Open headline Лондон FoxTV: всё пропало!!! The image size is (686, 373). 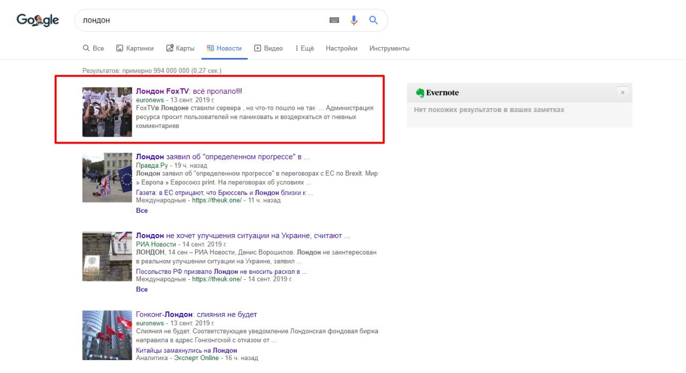tap(189, 91)
